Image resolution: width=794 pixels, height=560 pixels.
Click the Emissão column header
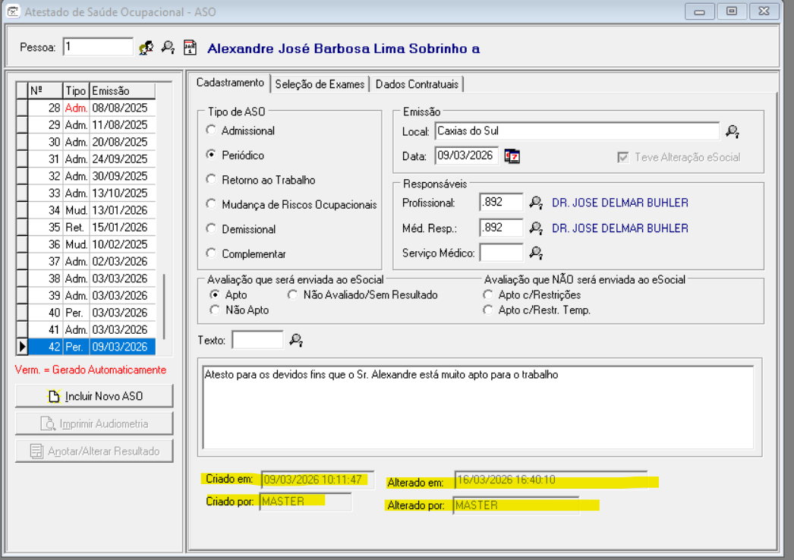pyautogui.click(x=121, y=91)
